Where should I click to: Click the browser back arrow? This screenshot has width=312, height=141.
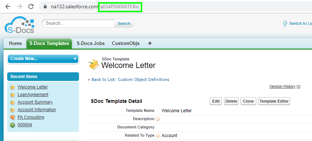coord(8,6)
